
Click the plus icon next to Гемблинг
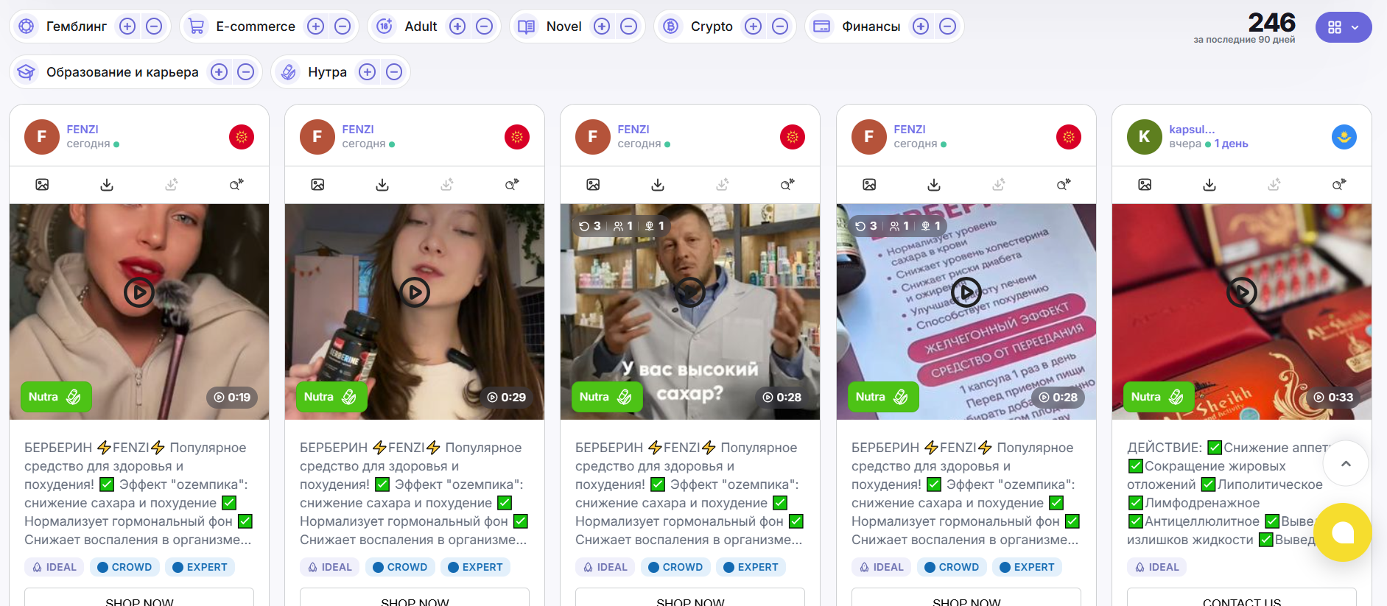127,27
